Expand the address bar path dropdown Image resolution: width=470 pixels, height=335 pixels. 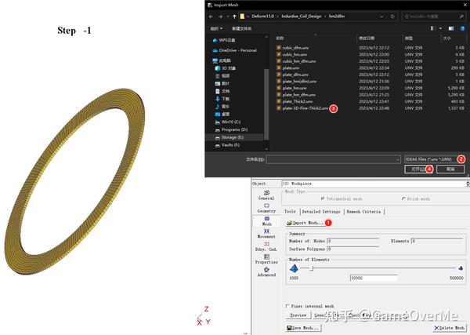381,16
